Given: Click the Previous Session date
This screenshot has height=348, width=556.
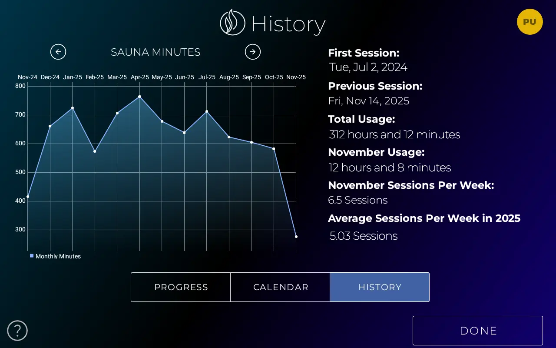Looking at the screenshot, I should pyautogui.click(x=368, y=101).
